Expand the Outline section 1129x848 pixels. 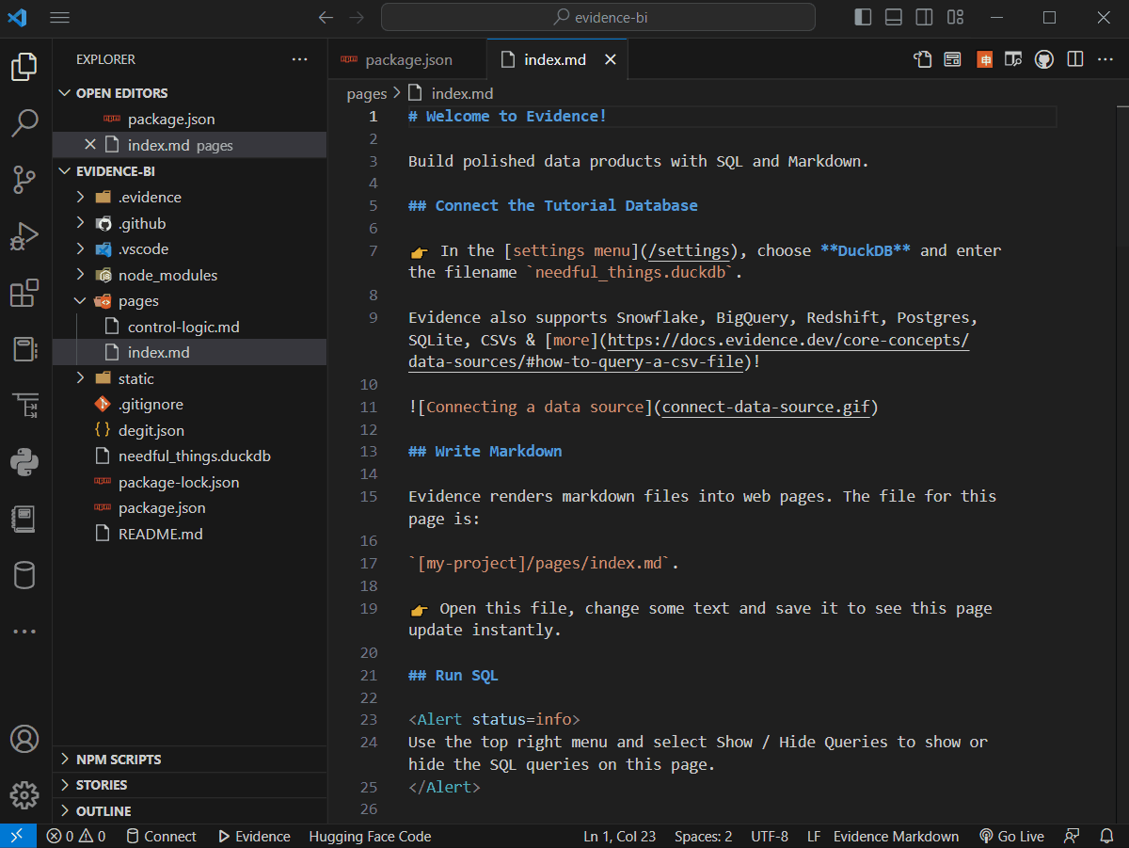(x=65, y=811)
